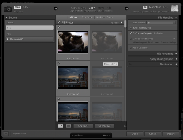This screenshot has height=140, width=183.
Task: Click the photo grid vertical scrollbar
Action: [x=125, y=24]
